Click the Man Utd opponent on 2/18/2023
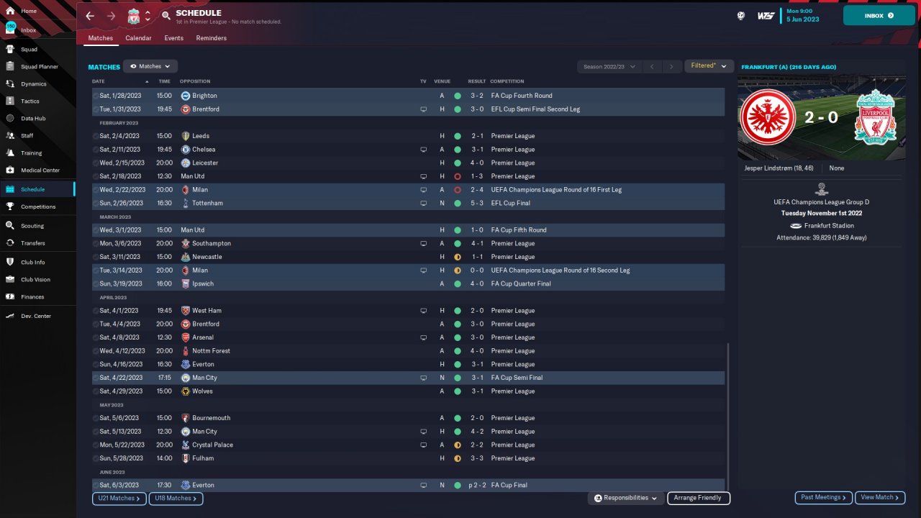 [x=193, y=176]
